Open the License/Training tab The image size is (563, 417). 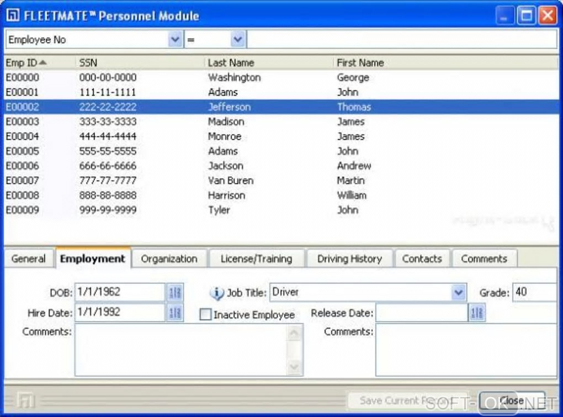coord(256,258)
